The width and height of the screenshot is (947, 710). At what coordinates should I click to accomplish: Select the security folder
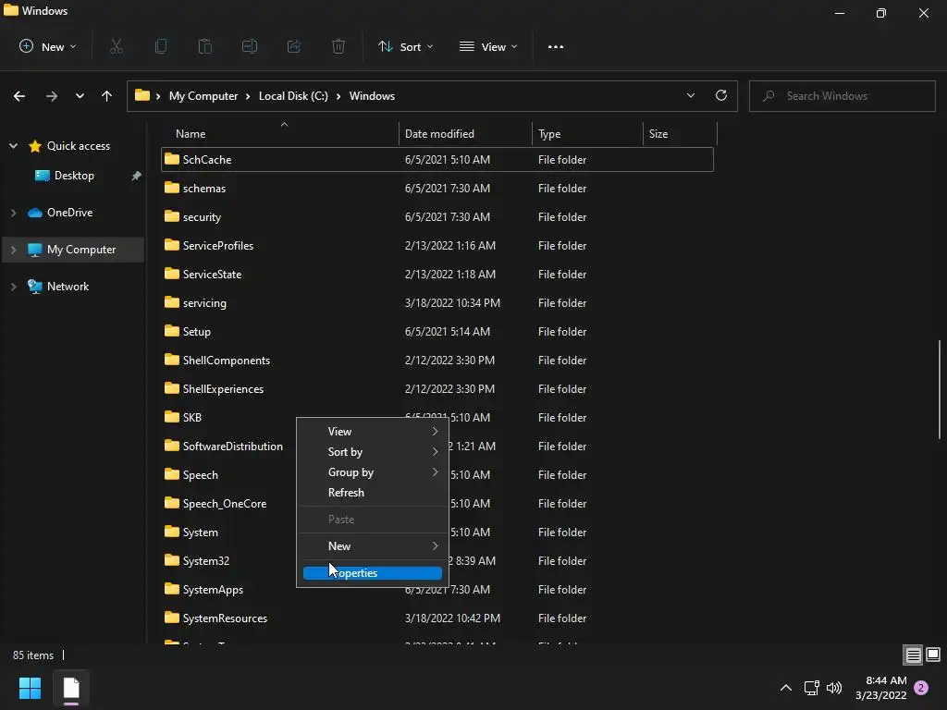point(202,216)
